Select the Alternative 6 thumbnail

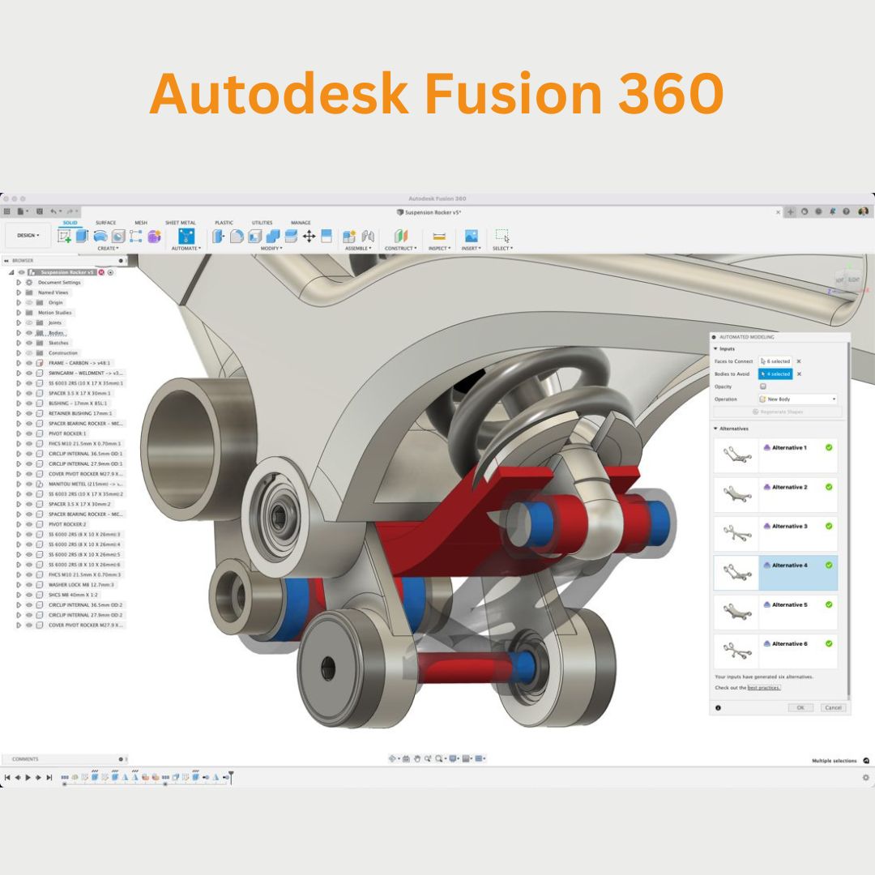coord(736,651)
